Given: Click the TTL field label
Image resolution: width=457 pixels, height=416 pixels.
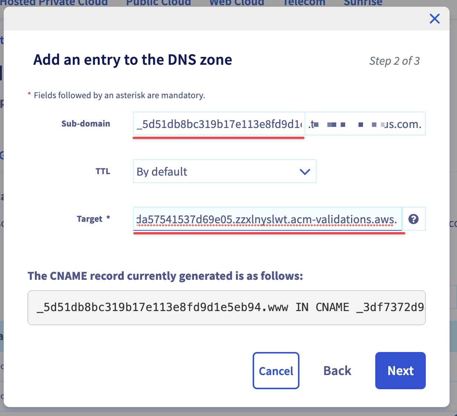Looking at the screenshot, I should [x=103, y=172].
